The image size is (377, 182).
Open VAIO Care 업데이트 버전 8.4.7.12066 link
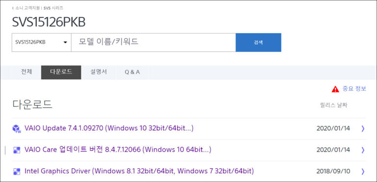tap(118, 150)
